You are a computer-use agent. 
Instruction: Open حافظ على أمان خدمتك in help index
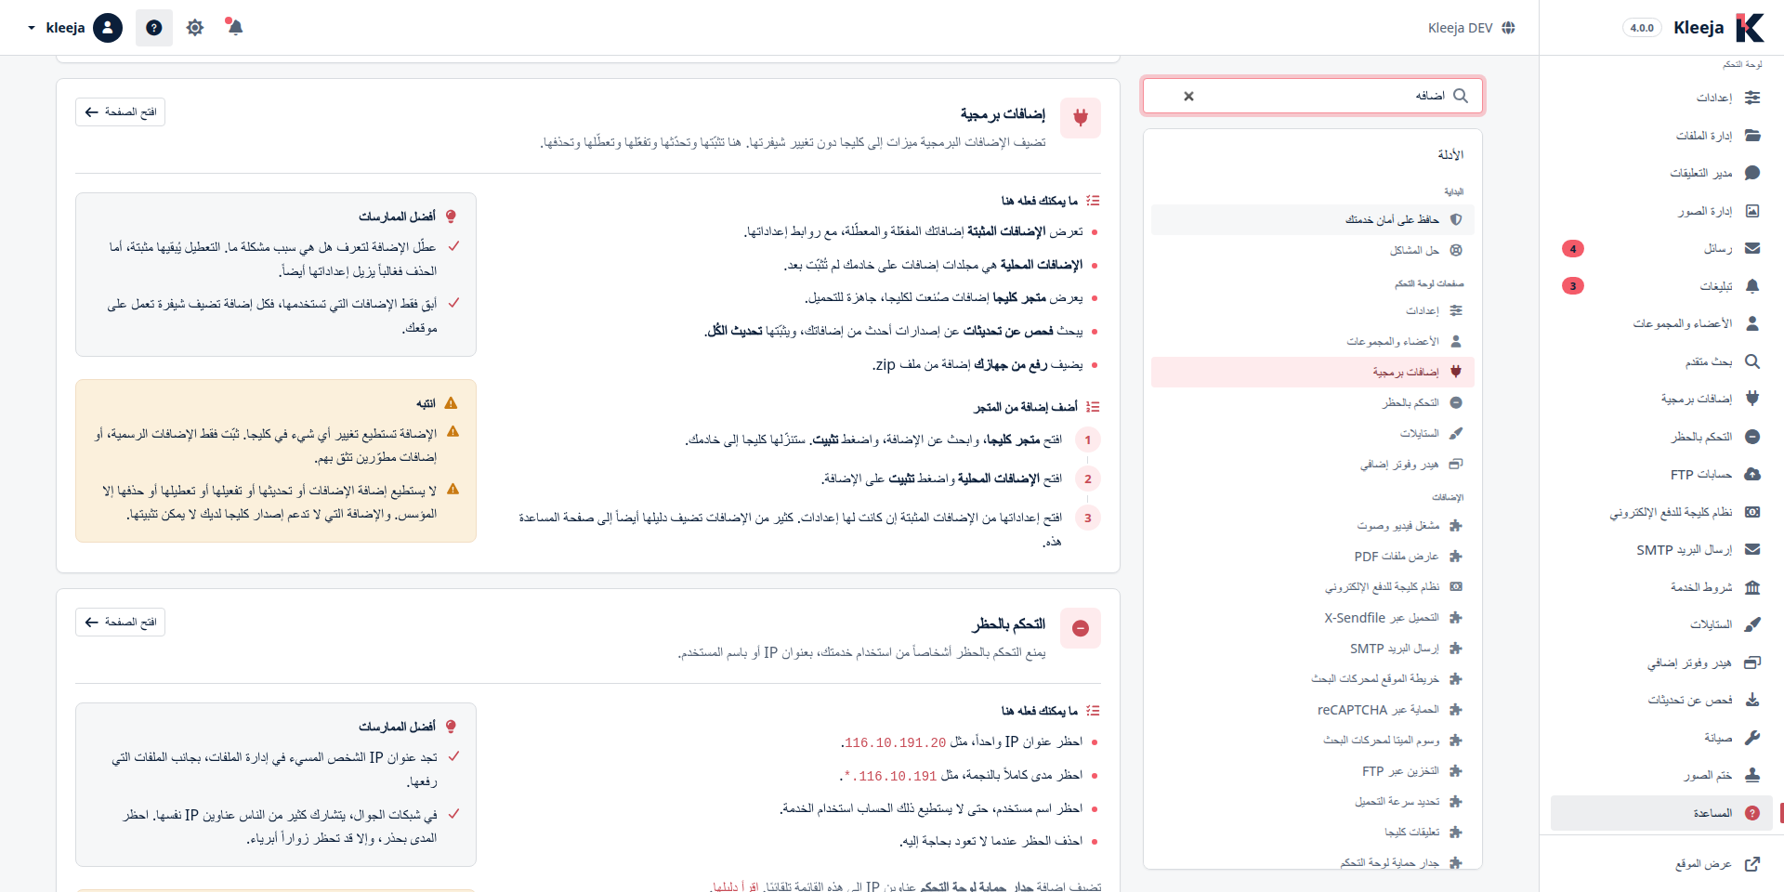click(1312, 219)
